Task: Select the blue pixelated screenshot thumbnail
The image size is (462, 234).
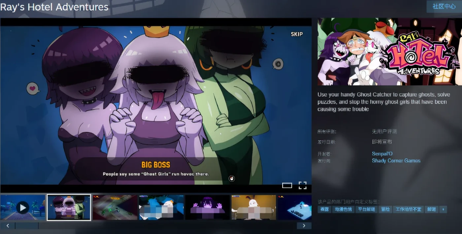Action: tap(161, 207)
